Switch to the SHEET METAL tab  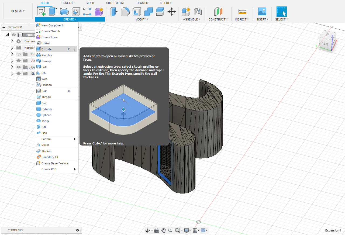[x=115, y=3]
